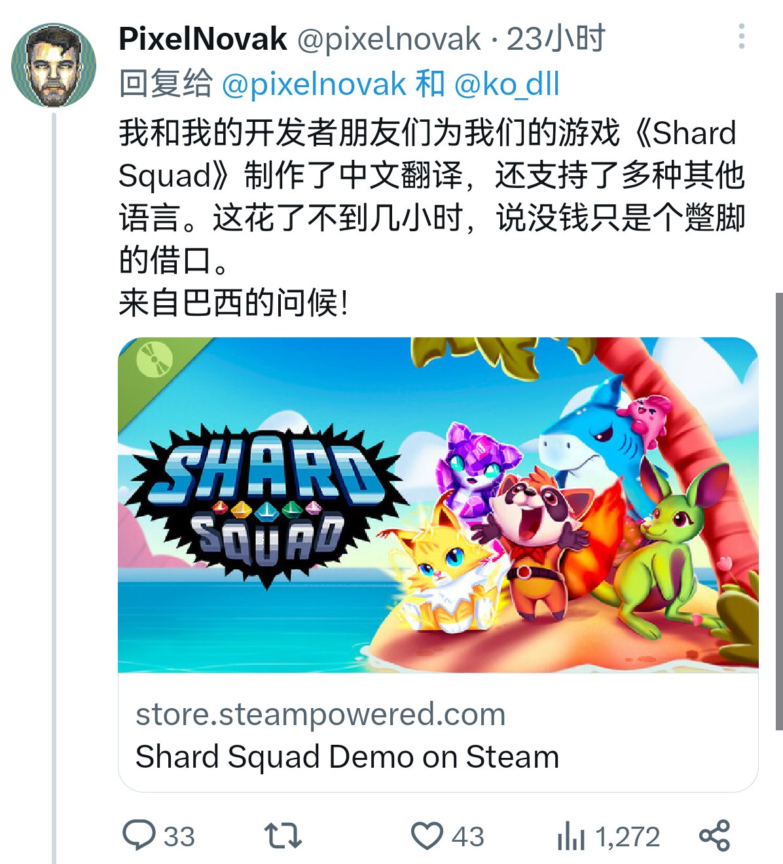View analytics via bar chart icon

(x=570, y=836)
